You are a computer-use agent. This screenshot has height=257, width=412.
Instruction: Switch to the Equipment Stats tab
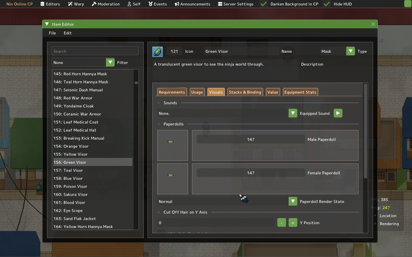click(x=300, y=92)
